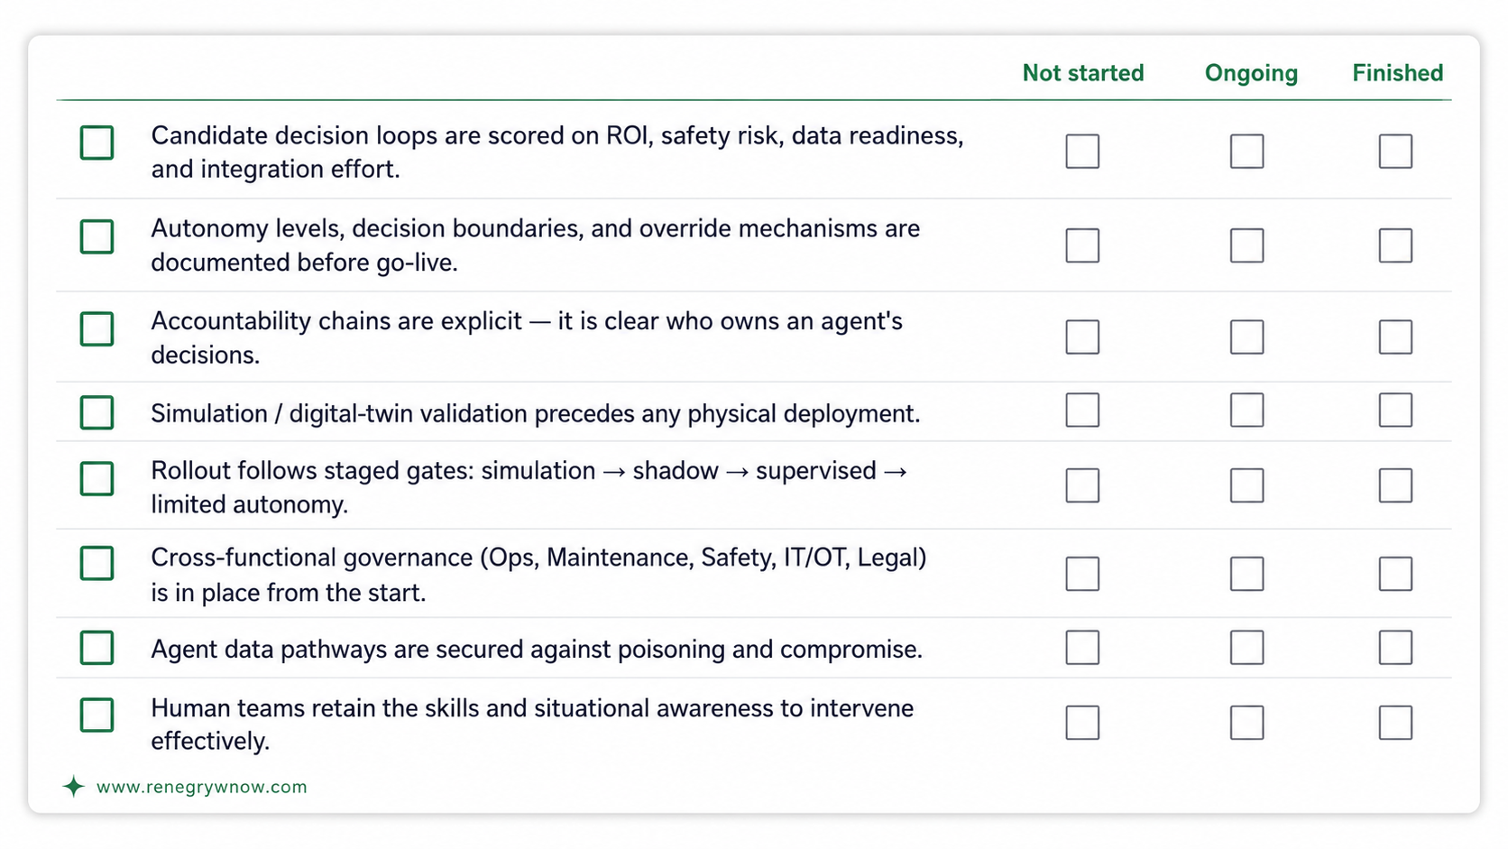Open the www.renegrywnow.com link

(202, 787)
